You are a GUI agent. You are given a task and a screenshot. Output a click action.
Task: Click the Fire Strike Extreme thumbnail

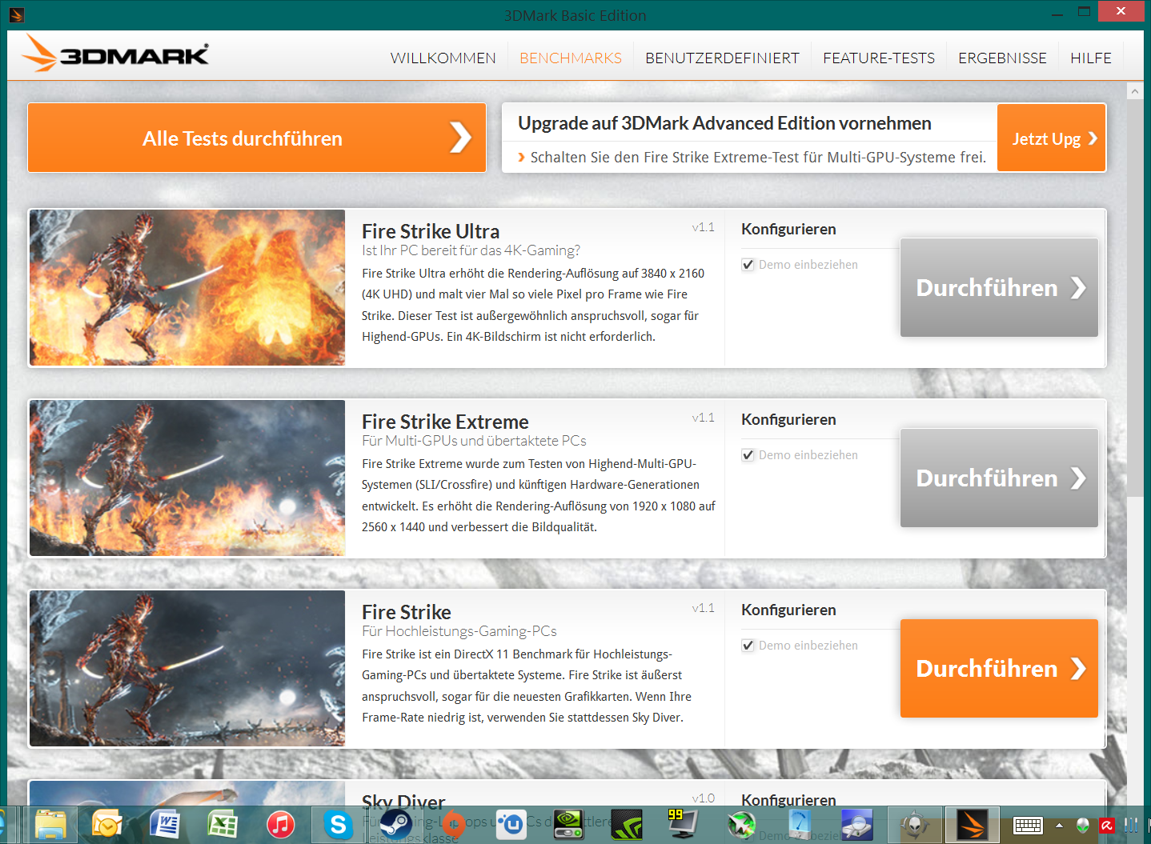point(187,478)
